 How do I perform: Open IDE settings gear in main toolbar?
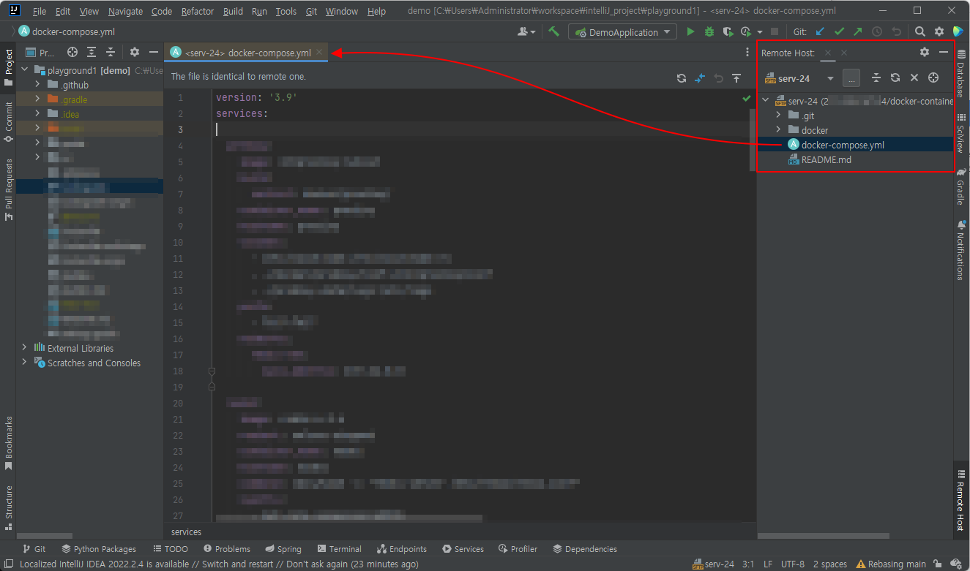point(939,31)
